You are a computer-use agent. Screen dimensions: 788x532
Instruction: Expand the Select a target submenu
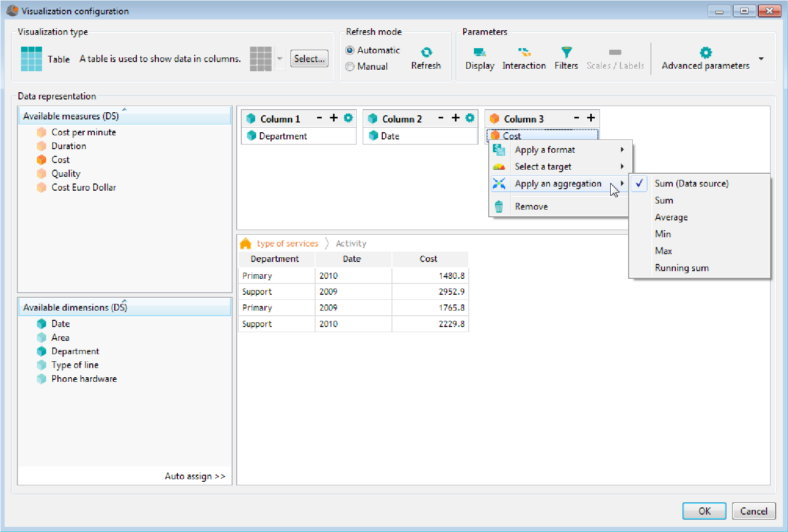(x=561, y=167)
